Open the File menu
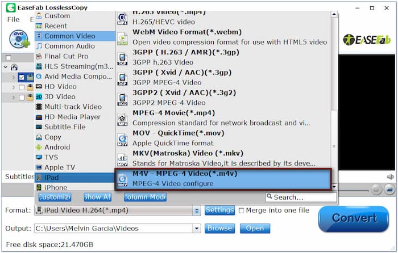 [13, 19]
